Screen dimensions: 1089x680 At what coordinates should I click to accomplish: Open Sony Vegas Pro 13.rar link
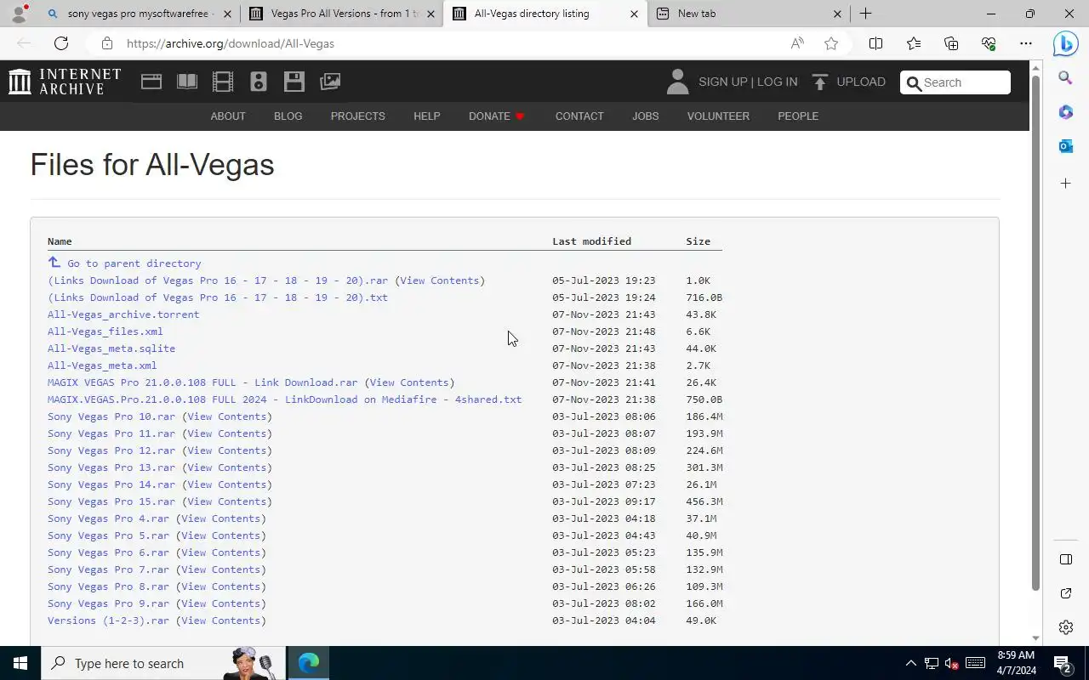(111, 467)
